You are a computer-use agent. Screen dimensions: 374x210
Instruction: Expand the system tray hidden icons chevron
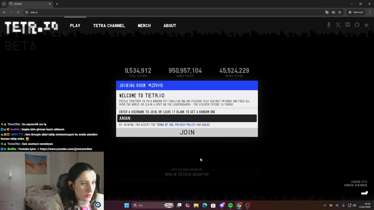click(324, 205)
